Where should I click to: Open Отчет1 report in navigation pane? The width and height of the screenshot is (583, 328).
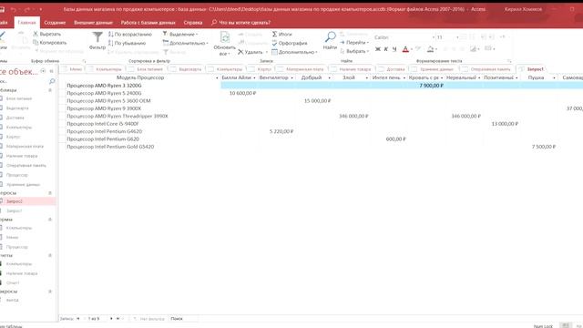point(13,283)
